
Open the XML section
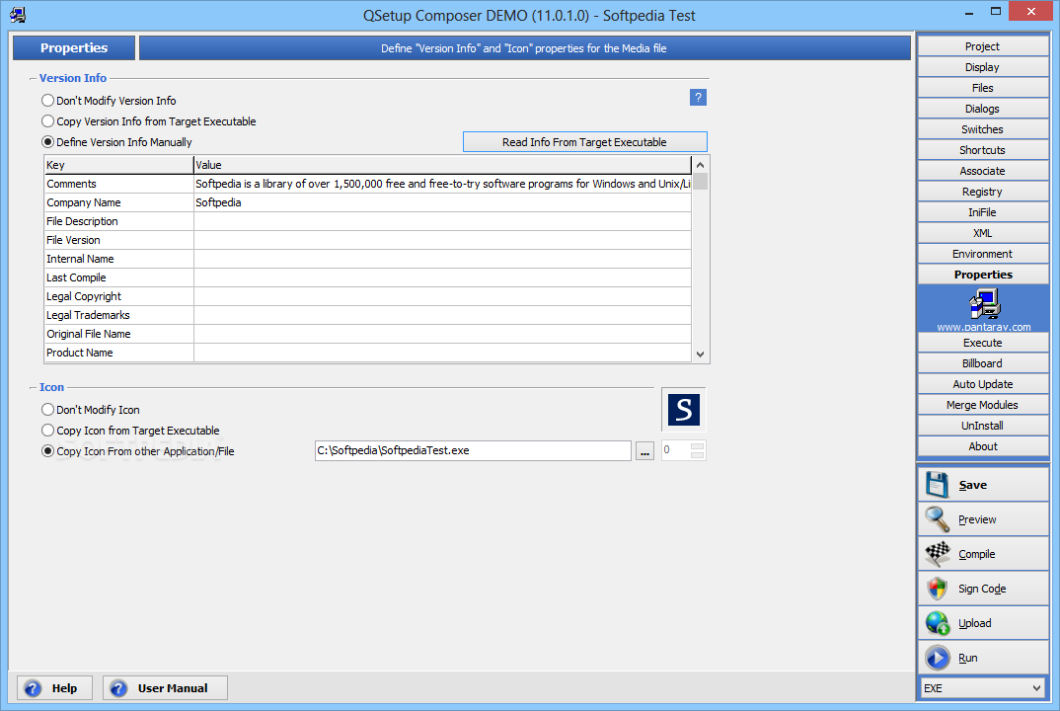coord(982,233)
